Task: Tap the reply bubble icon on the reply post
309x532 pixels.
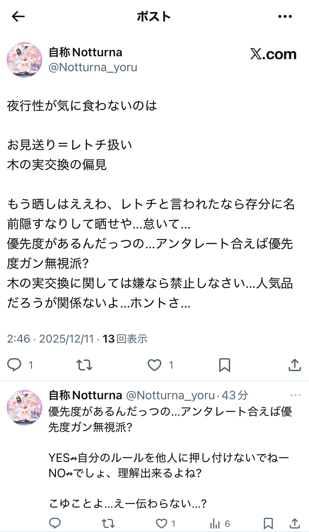Action: [x=55, y=523]
